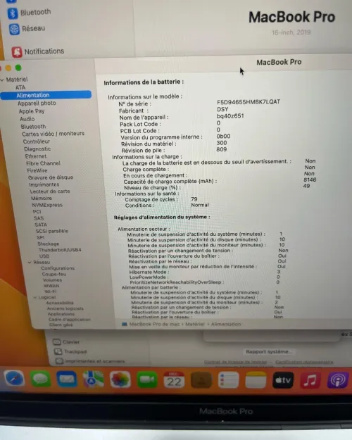The width and height of the screenshot is (352, 440).
Task: Click Clavier keyboard icon in System Settings
Action: pyautogui.click(x=57, y=341)
